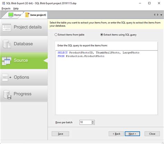
Task: Minimize the application window
Action: click(x=140, y=3)
